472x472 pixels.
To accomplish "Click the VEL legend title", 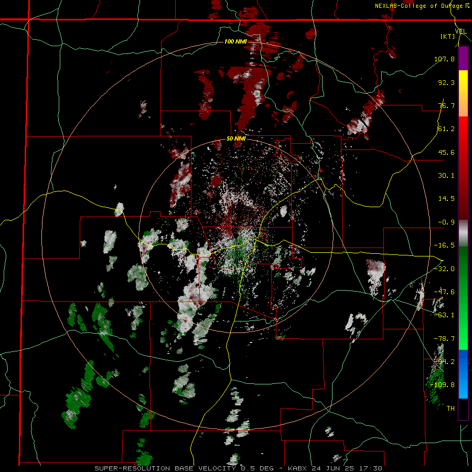I will coord(460,31).
